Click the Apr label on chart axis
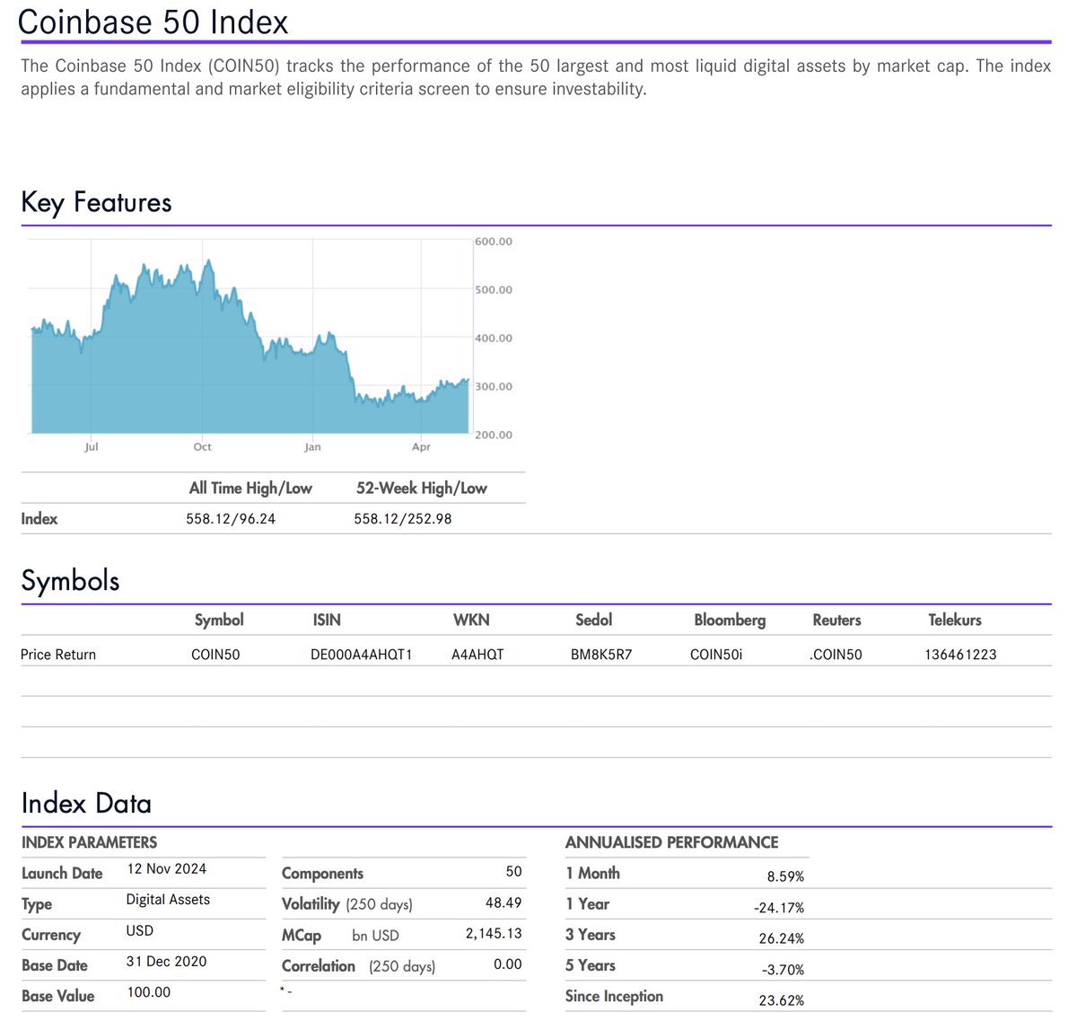 (x=421, y=447)
